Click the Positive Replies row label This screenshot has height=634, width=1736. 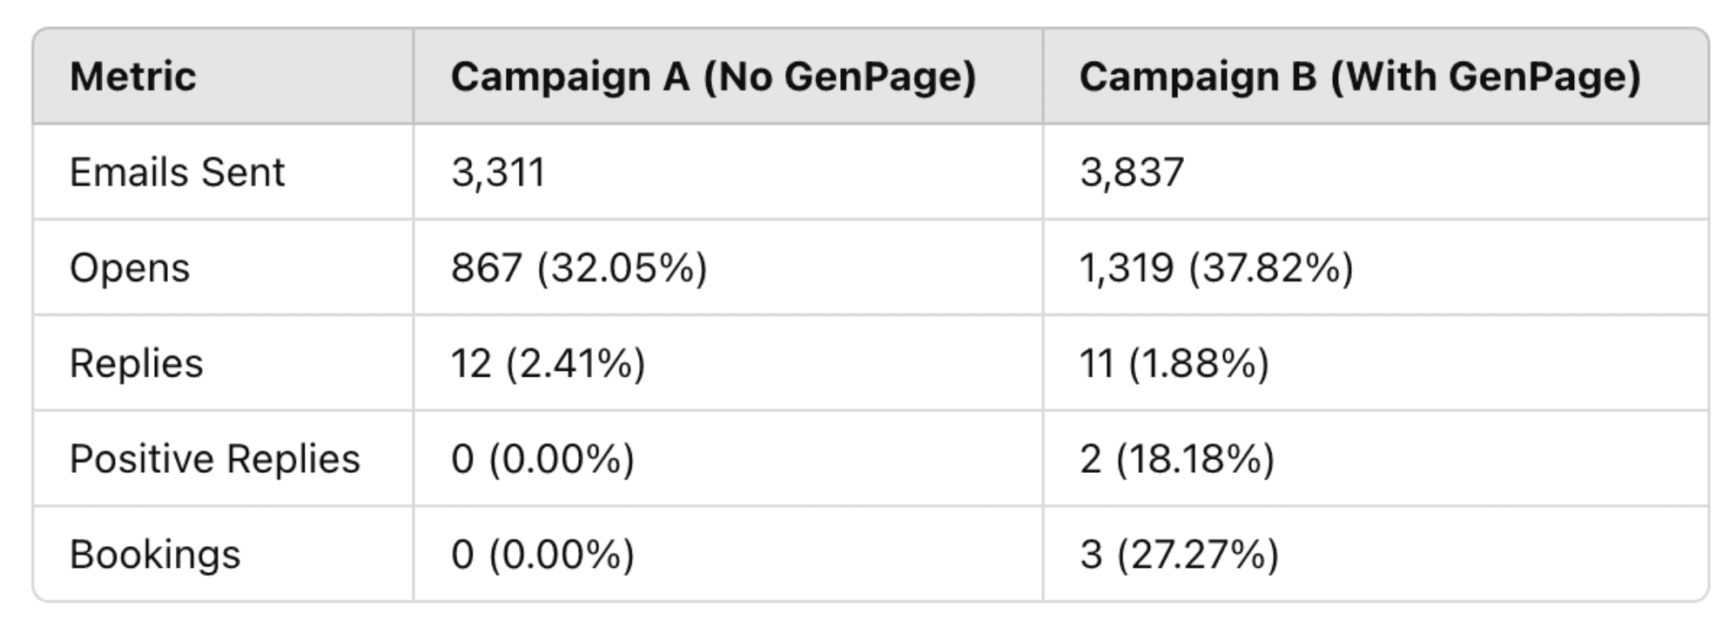[214, 459]
